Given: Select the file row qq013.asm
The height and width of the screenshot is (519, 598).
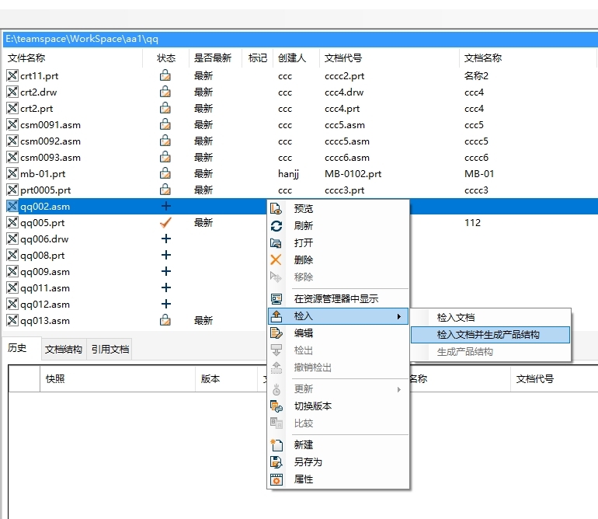Looking at the screenshot, I should [135, 321].
